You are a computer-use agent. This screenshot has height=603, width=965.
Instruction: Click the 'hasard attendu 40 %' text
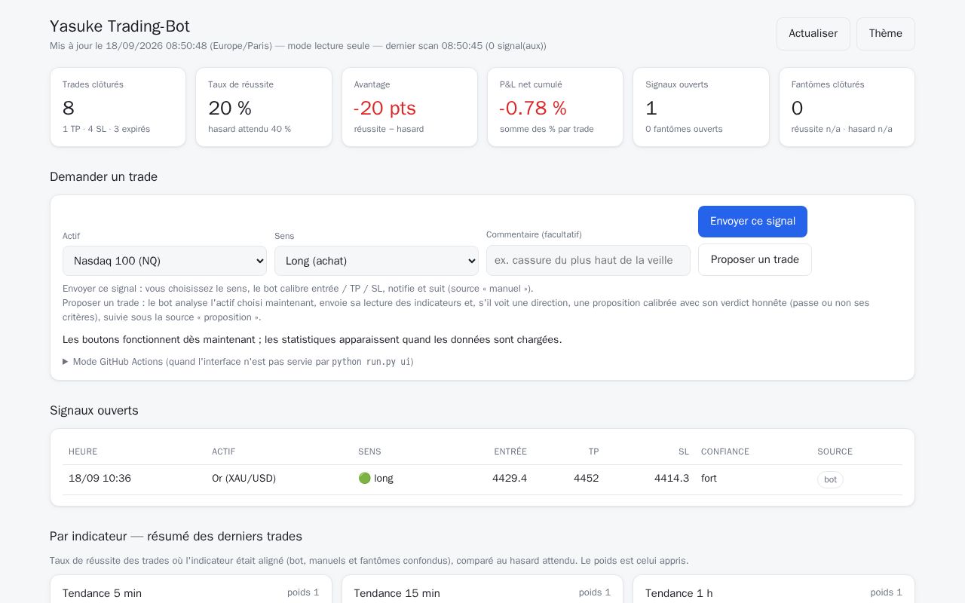point(250,129)
